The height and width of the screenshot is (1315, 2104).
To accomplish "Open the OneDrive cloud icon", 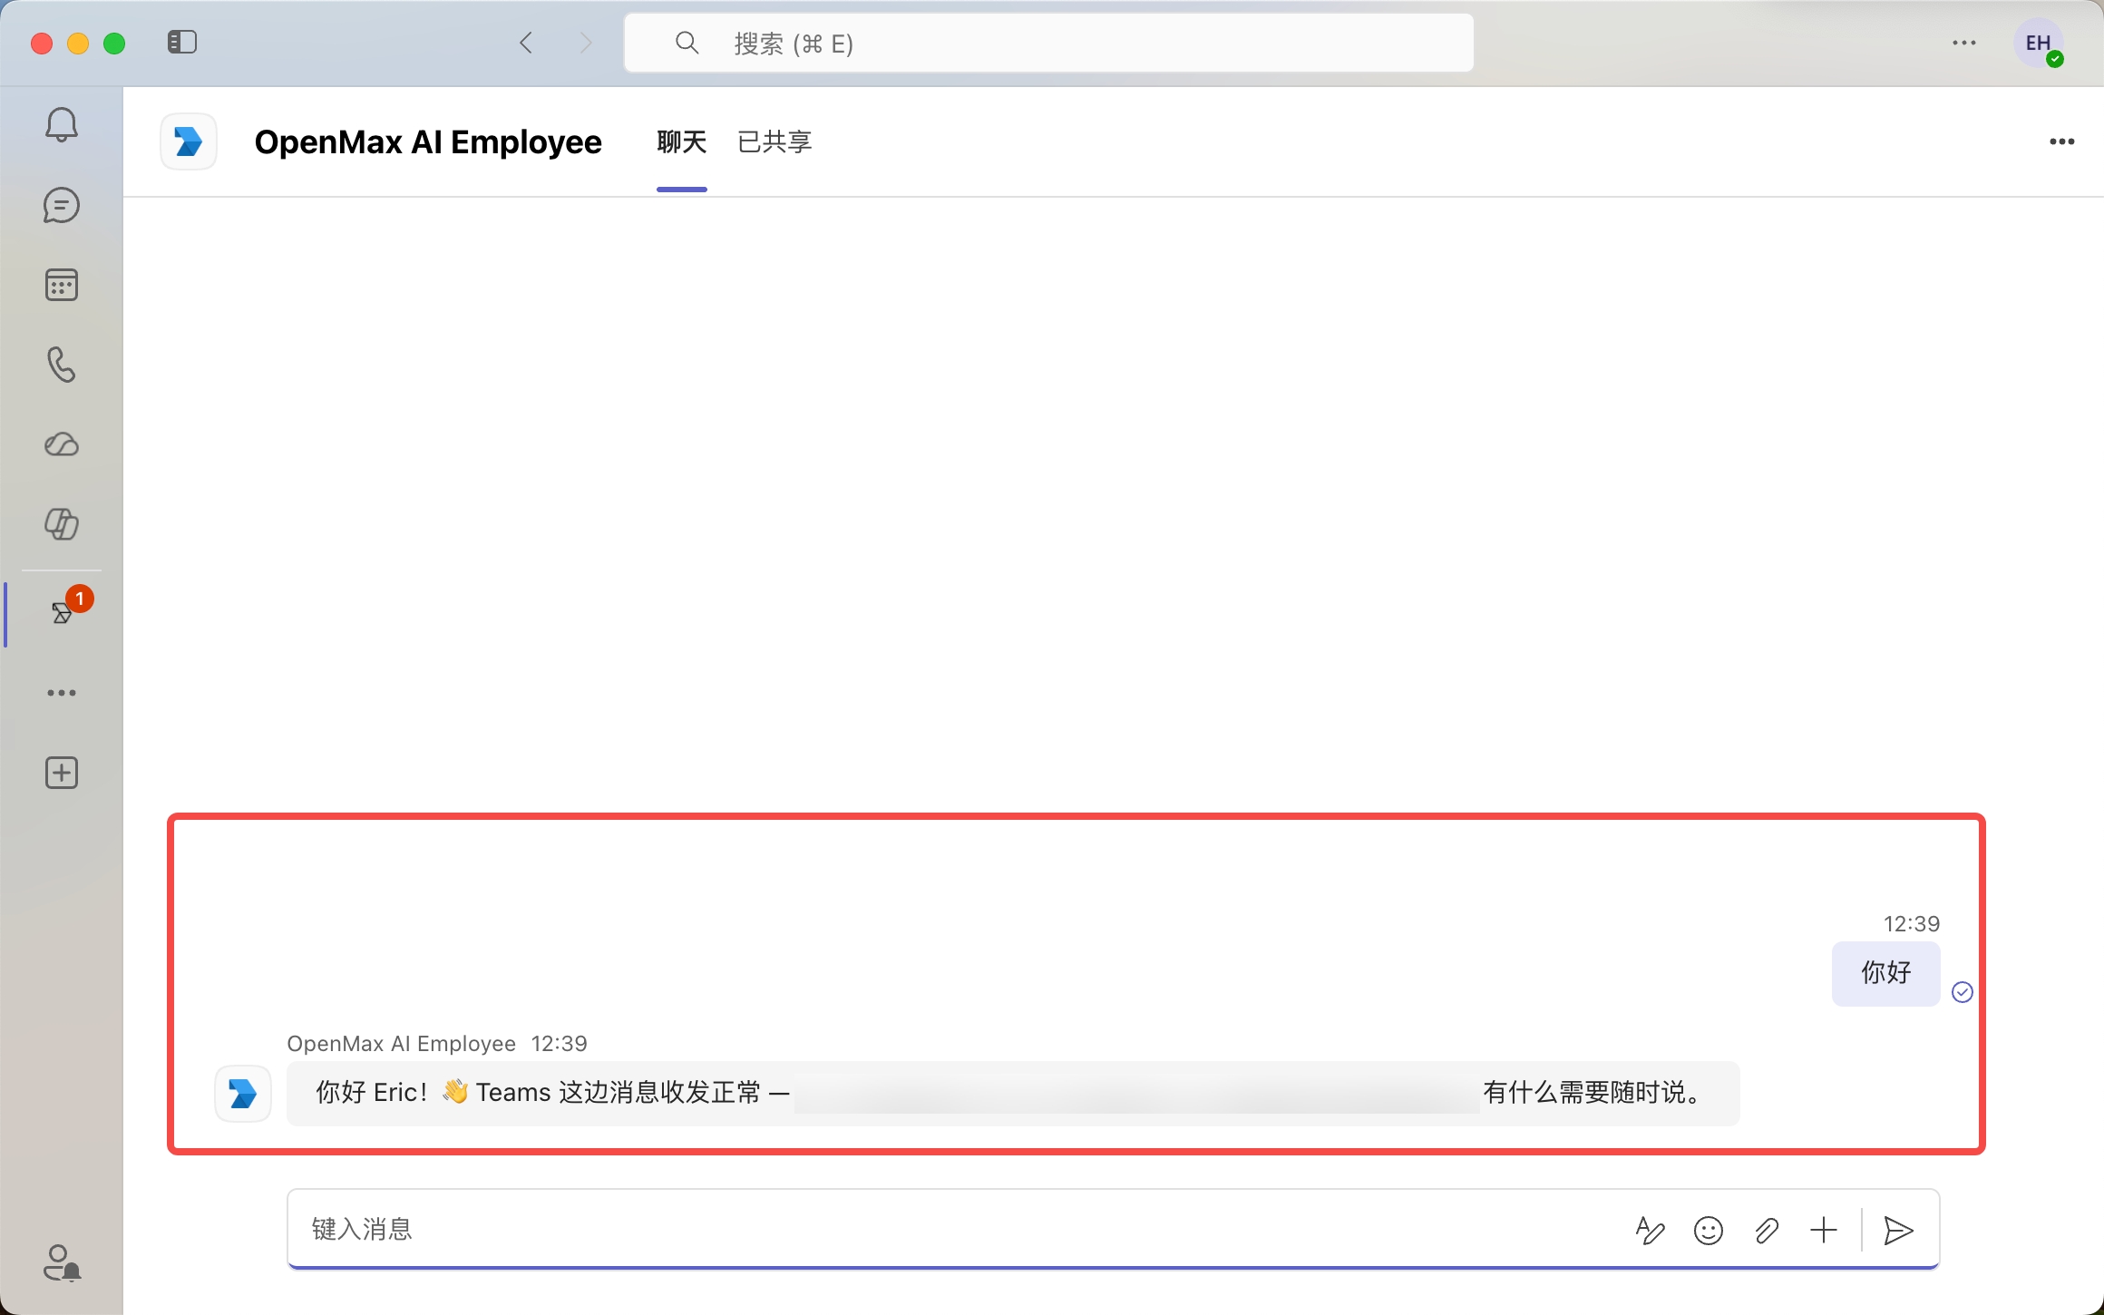I will coord(62,444).
